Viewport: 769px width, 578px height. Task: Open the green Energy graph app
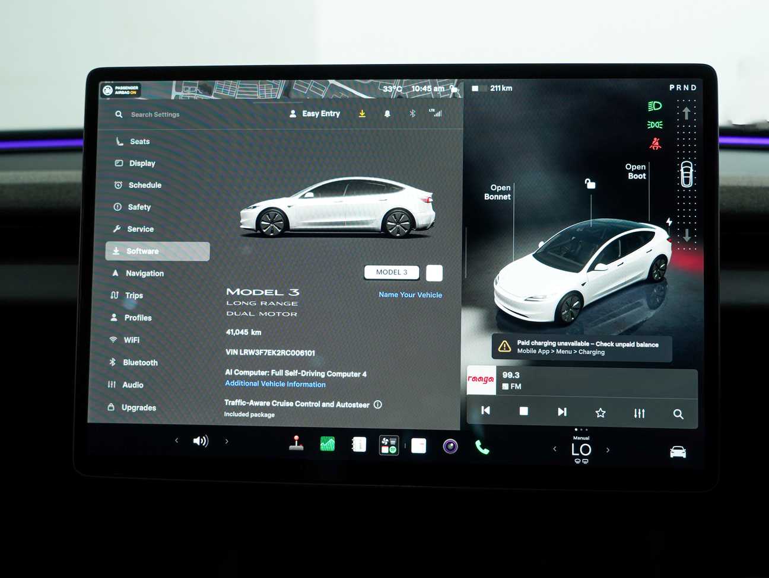(x=328, y=444)
